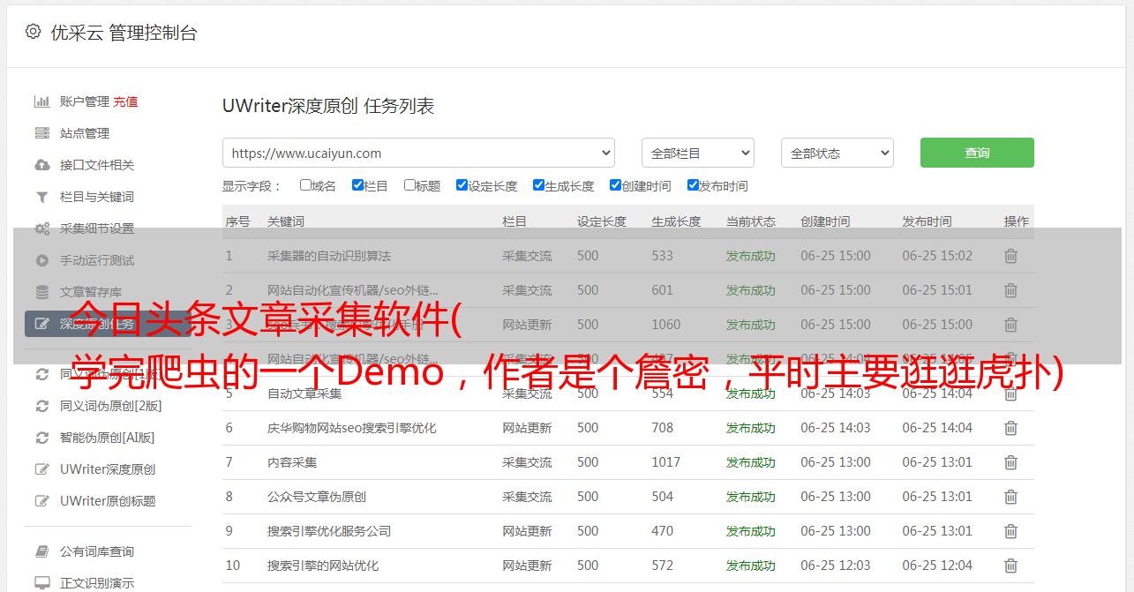This screenshot has height=592, width=1134.
Task: Delete 搜索引擎优化服务公司 via trash icon
Action: point(1011,531)
